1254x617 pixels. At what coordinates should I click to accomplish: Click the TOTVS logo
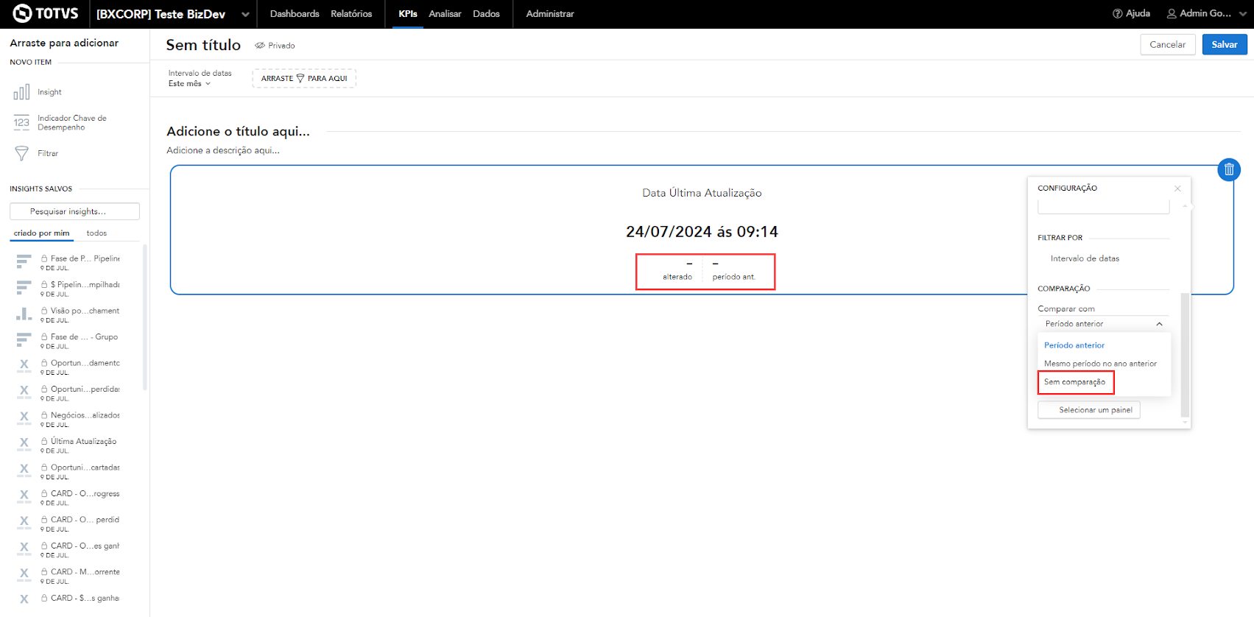pos(46,13)
